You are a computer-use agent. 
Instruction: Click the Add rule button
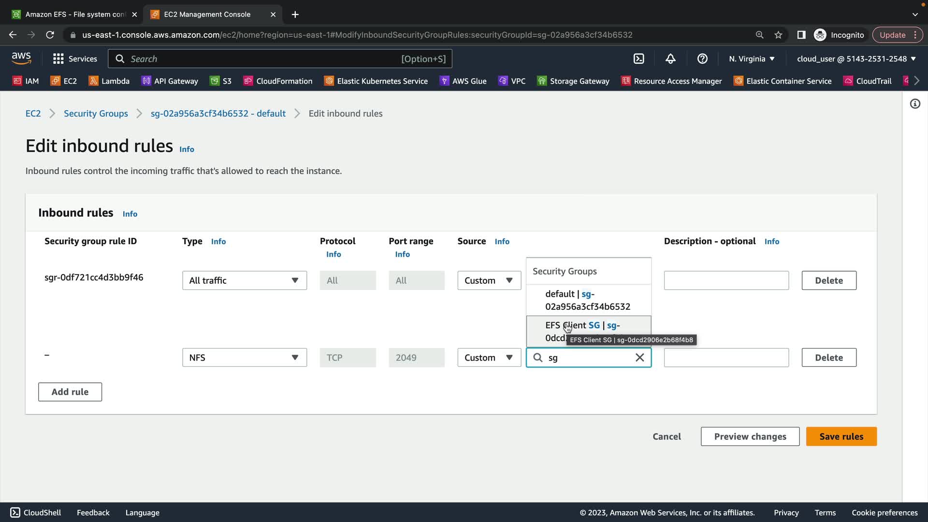pyautogui.click(x=70, y=392)
